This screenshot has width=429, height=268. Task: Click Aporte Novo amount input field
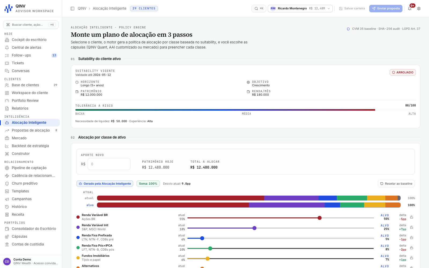(x=109, y=164)
